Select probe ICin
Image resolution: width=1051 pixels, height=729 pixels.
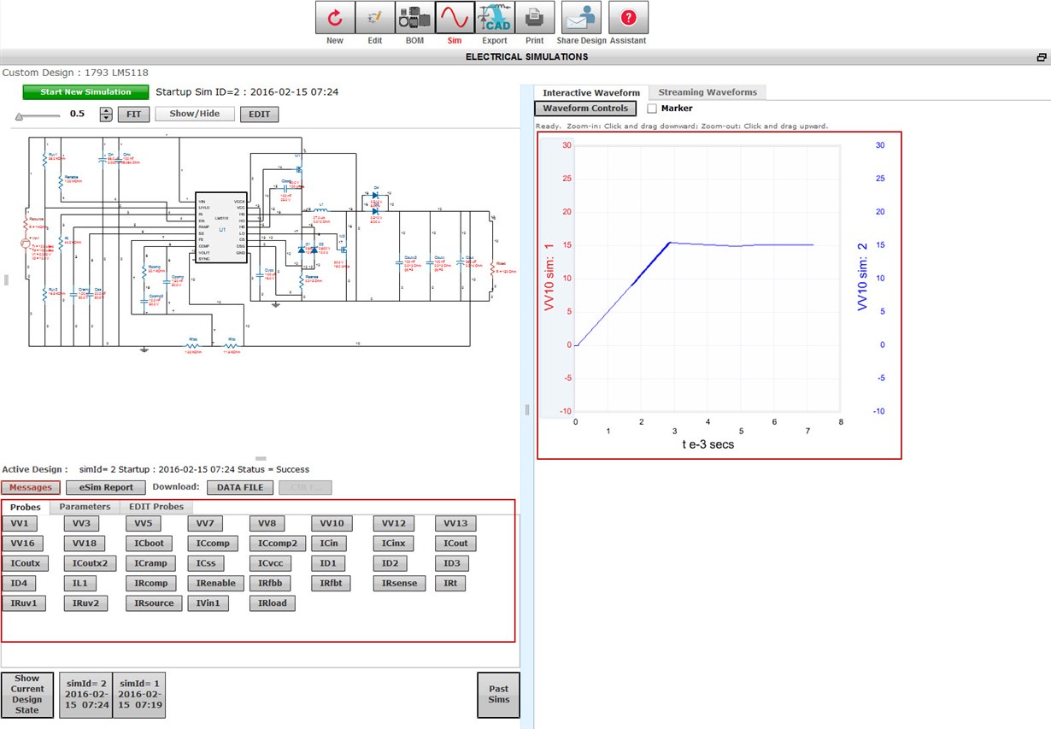click(328, 544)
